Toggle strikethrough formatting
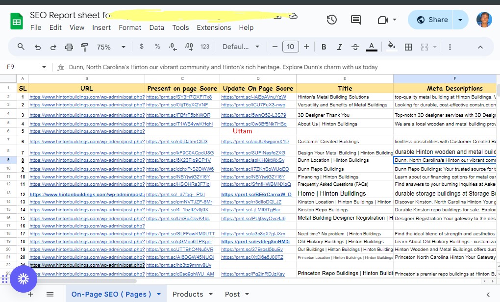Screen dimensions: 500x302 (355, 47)
